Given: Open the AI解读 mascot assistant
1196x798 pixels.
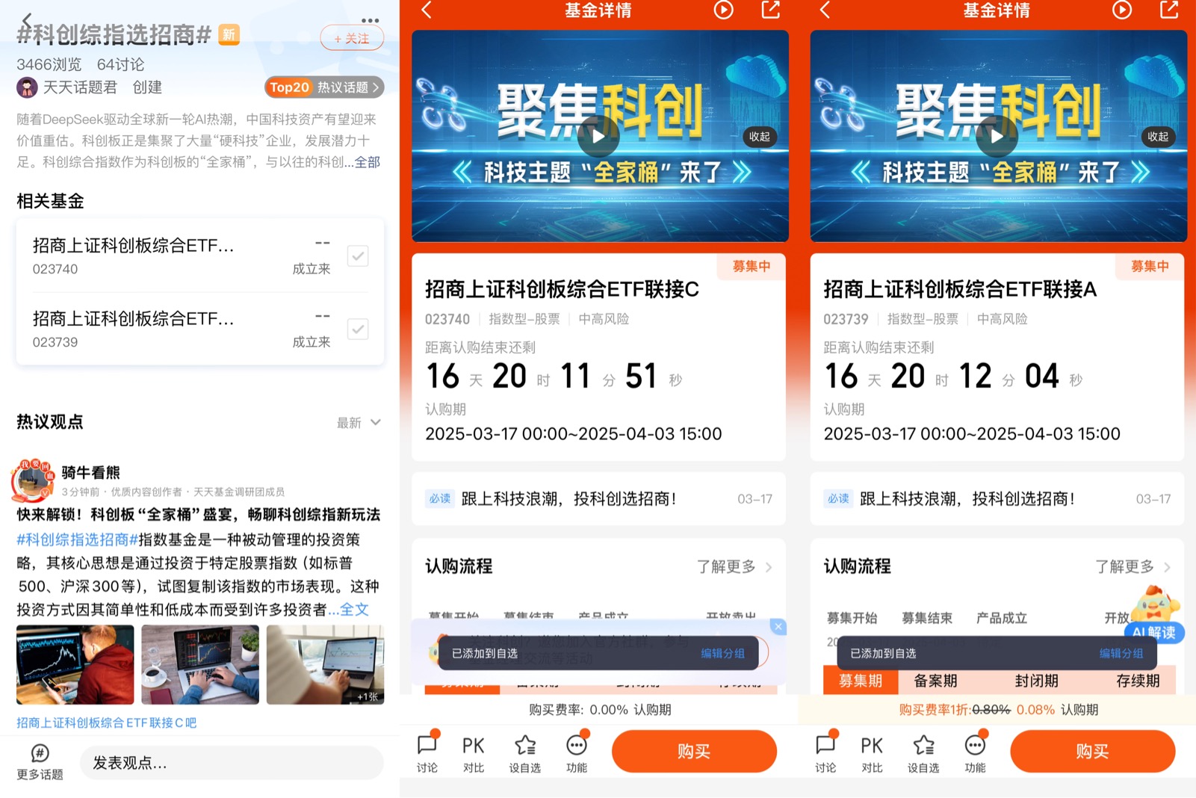Looking at the screenshot, I should point(1155,614).
